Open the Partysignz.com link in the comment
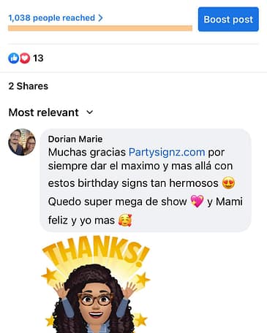The height and width of the screenshot is (333, 267). point(167,153)
